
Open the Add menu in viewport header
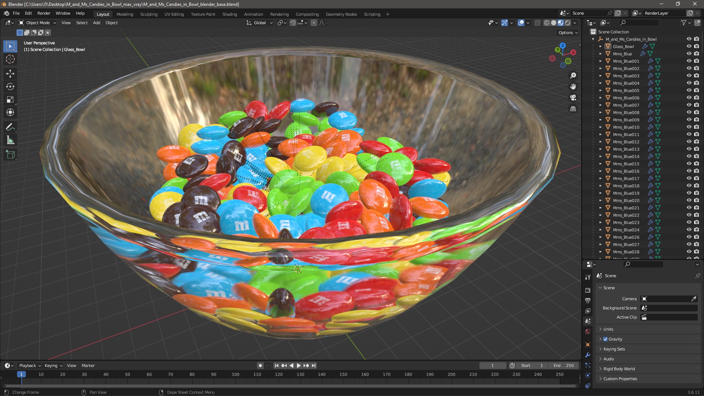pos(96,23)
